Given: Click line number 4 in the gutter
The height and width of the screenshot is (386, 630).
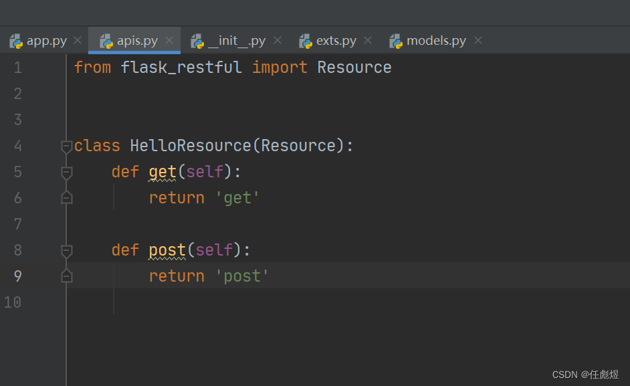Looking at the screenshot, I should tap(17, 146).
